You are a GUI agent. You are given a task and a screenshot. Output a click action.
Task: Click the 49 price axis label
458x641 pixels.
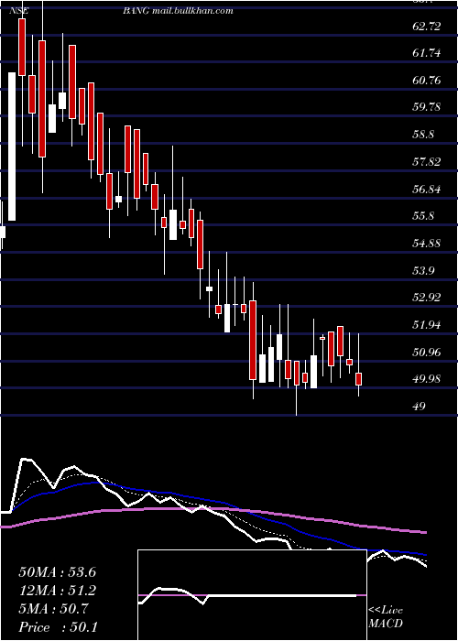pyautogui.click(x=420, y=407)
